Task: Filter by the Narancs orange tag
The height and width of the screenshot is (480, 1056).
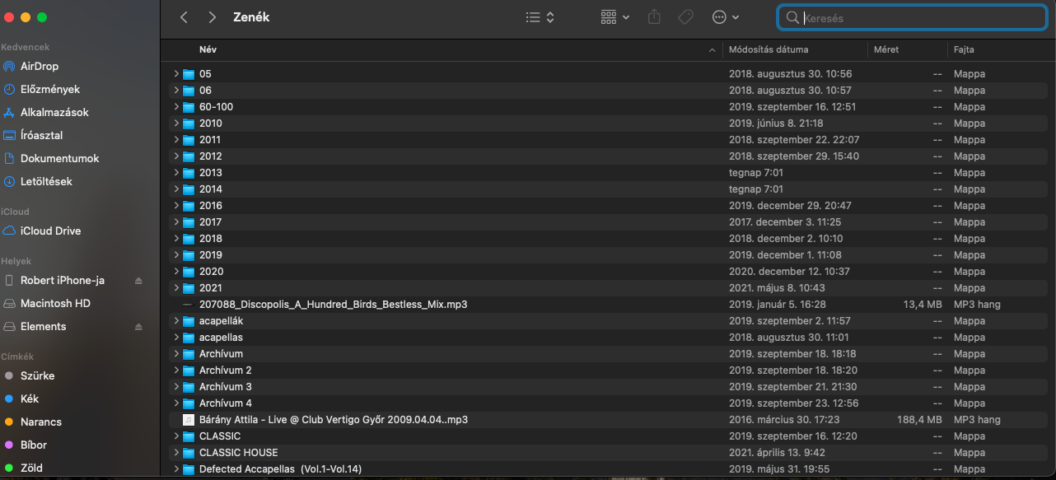Action: coord(41,422)
